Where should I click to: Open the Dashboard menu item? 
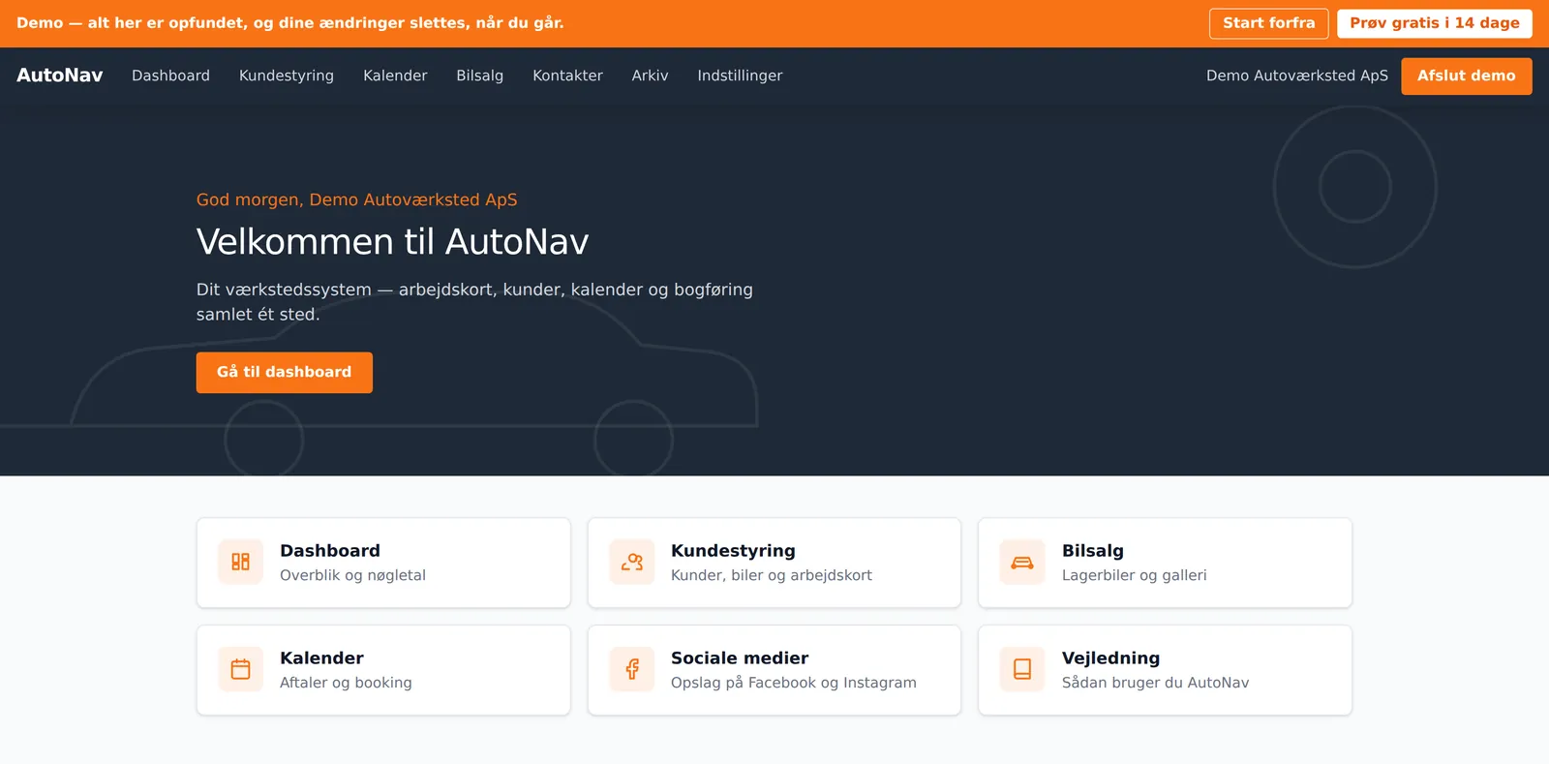click(x=170, y=76)
